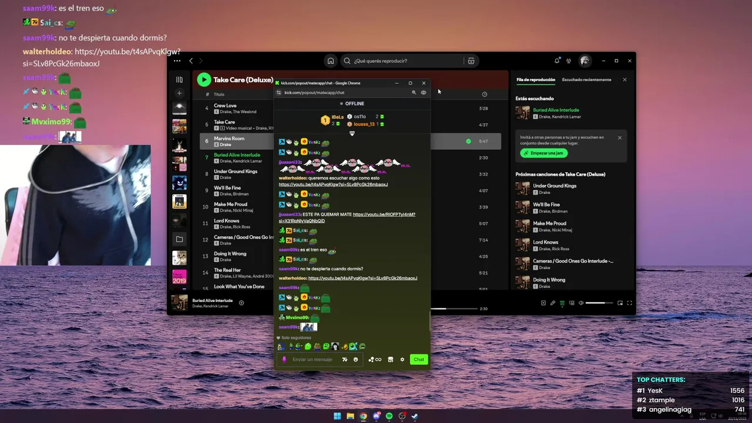
Task: Select the track Crew Love
Action: click(225, 106)
